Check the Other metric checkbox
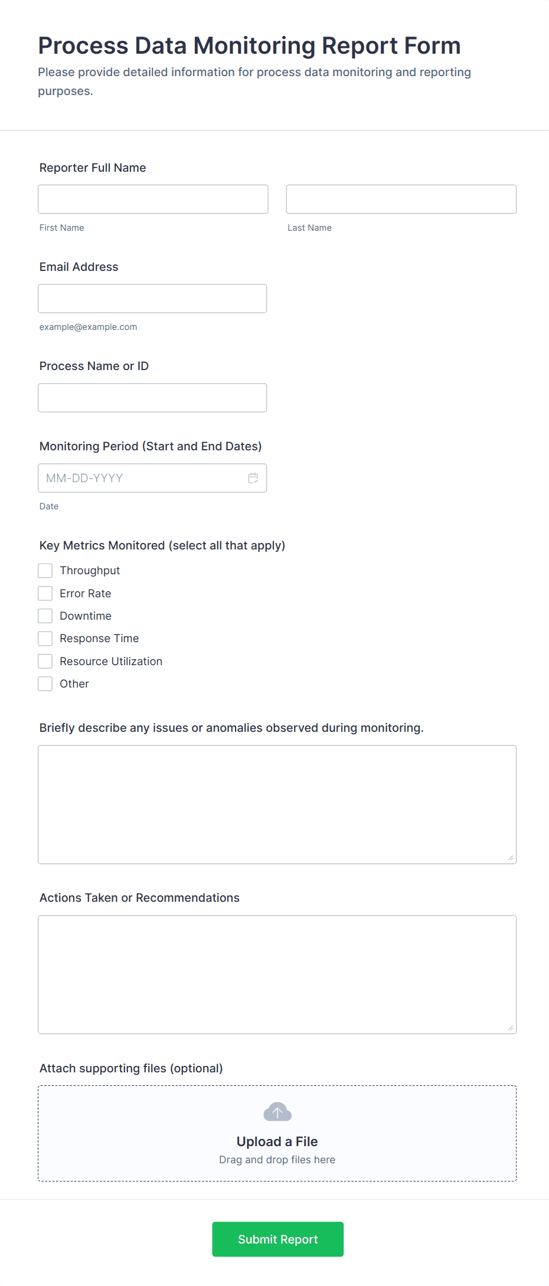Image resolution: width=549 pixels, height=1286 pixels. pyautogui.click(x=45, y=683)
